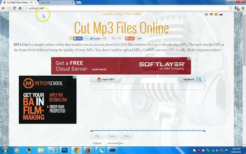Open the browser home page icon

[20, 8]
